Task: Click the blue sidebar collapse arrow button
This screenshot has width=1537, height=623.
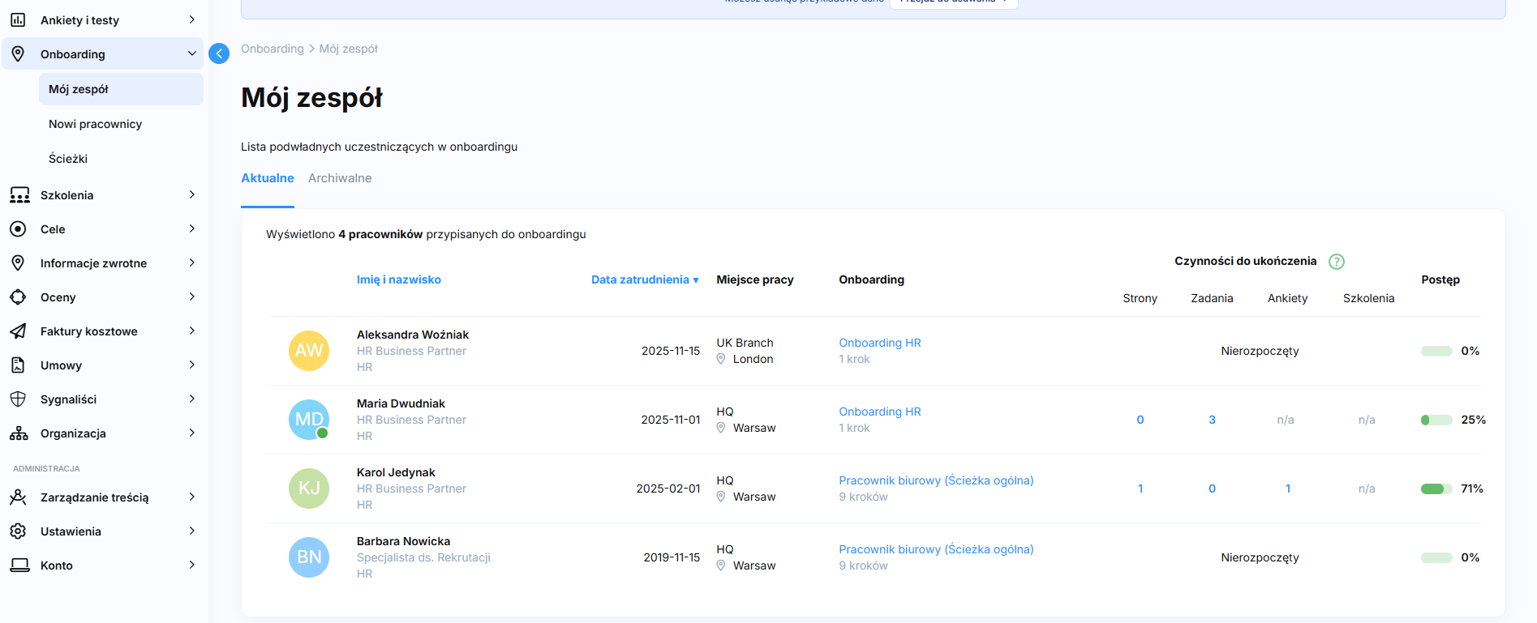Action: (219, 53)
